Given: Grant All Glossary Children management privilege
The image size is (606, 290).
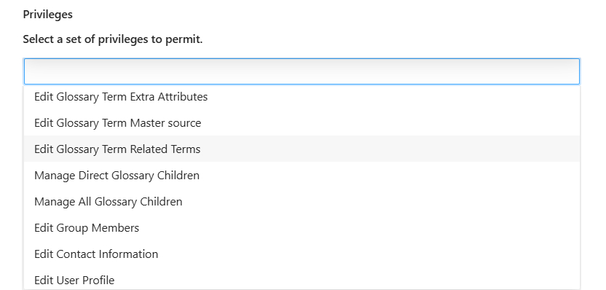Looking at the screenshot, I should point(302,201).
